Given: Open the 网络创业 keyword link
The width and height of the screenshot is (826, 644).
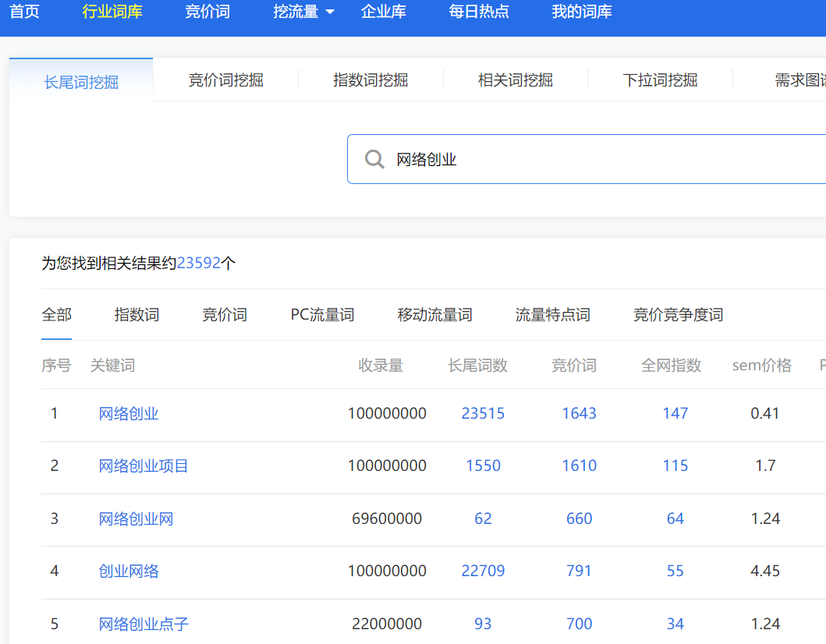Looking at the screenshot, I should (129, 412).
